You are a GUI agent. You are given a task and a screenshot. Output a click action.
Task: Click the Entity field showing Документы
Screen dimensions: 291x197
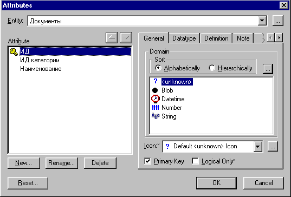point(143,21)
